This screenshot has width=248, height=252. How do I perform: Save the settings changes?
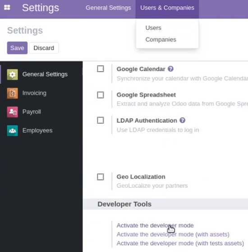tap(17, 48)
